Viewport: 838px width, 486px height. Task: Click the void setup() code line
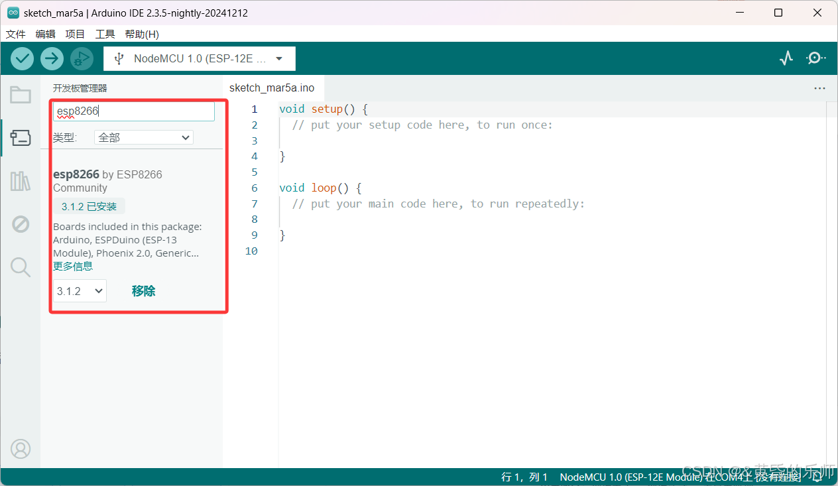click(x=323, y=109)
